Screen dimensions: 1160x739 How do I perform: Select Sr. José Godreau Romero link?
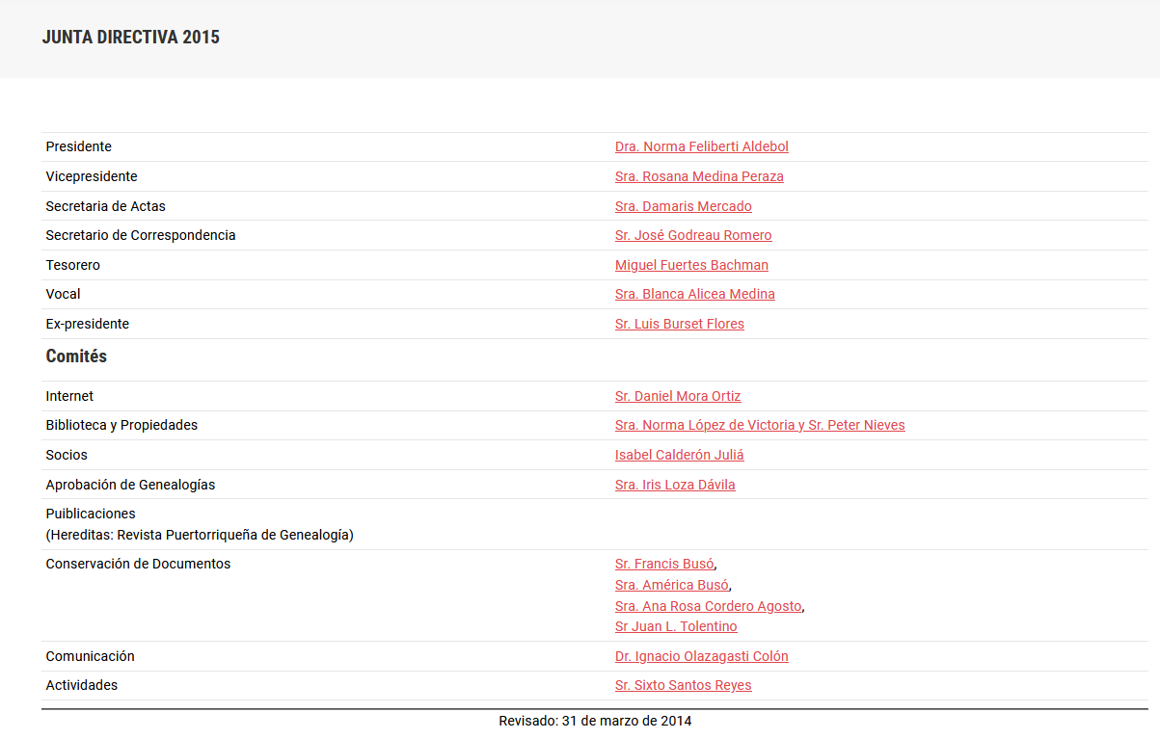click(x=693, y=235)
